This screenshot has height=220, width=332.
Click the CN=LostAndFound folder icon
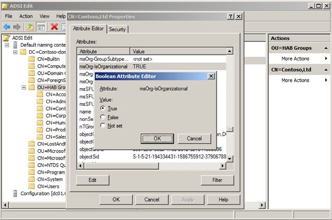(31, 144)
